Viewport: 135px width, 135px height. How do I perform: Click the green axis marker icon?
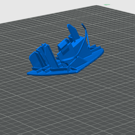click(107, 5)
